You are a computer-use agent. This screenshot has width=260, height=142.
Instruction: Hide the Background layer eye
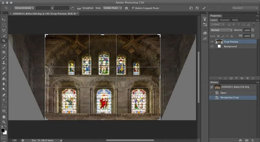click(212, 46)
